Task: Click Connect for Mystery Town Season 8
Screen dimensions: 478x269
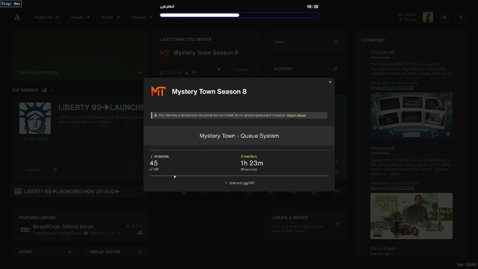Action: [241, 69]
